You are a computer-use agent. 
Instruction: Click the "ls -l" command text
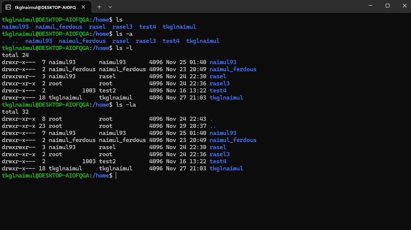pos(124,48)
